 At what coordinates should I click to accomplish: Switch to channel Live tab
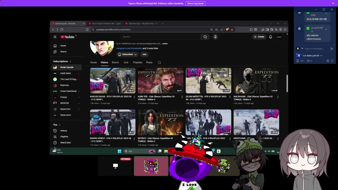[126, 63]
